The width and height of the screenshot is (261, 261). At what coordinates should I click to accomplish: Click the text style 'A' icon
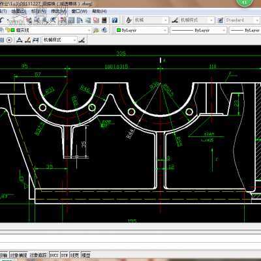tap(129, 20)
